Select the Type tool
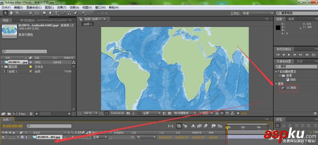Viewport: 318px width, 145px height. tap(57, 13)
